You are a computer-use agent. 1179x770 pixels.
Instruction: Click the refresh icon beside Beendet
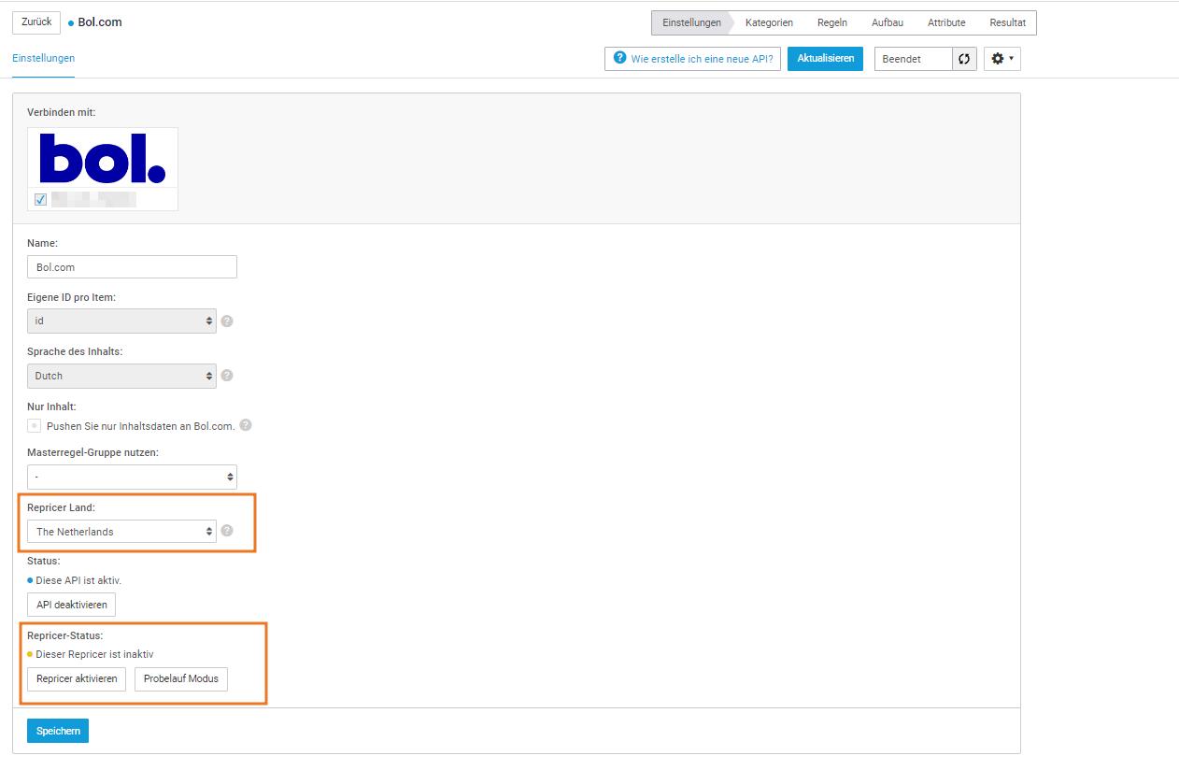click(964, 59)
